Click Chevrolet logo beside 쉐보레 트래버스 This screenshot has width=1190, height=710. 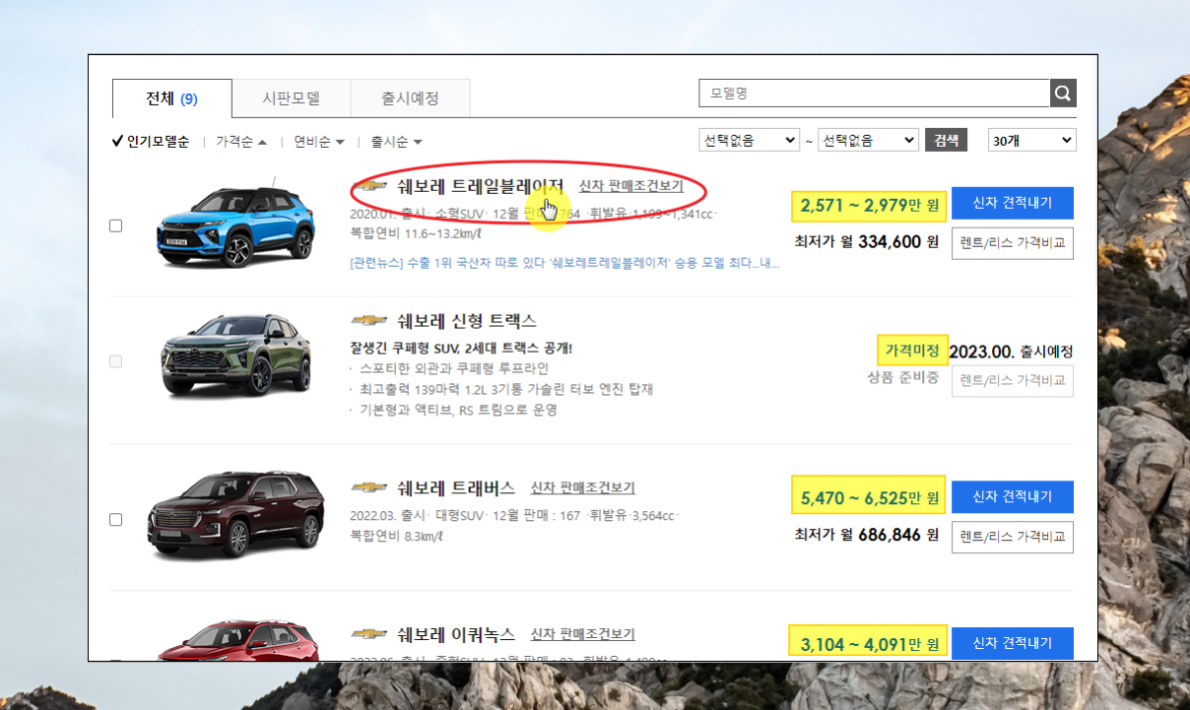[369, 487]
